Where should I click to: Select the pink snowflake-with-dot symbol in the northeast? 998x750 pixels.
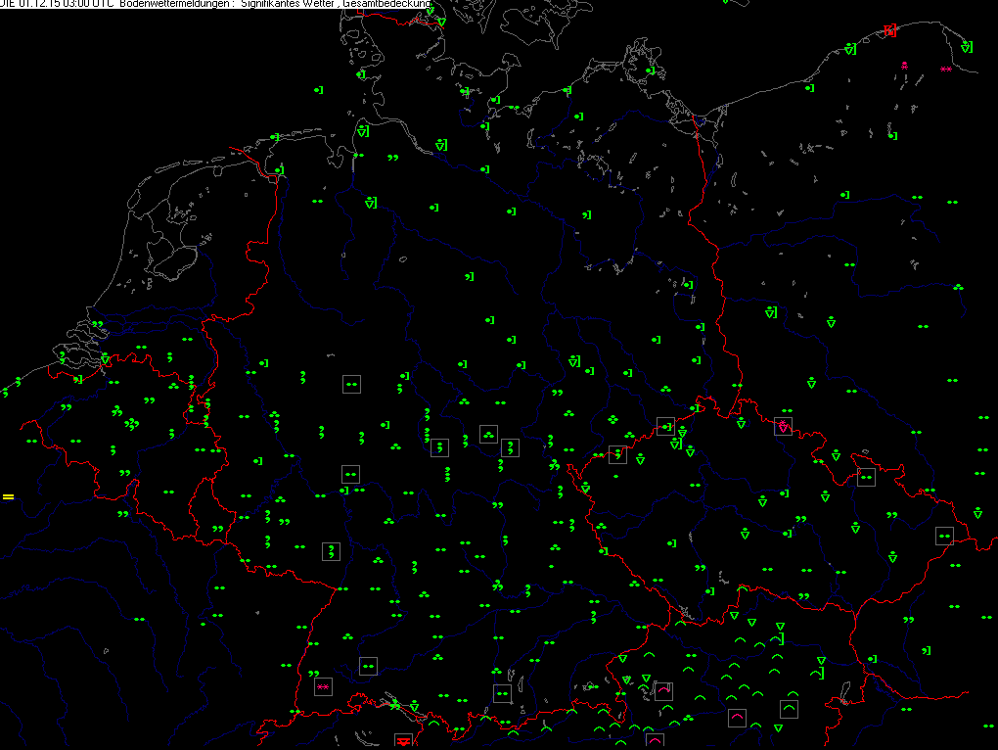[x=905, y=66]
